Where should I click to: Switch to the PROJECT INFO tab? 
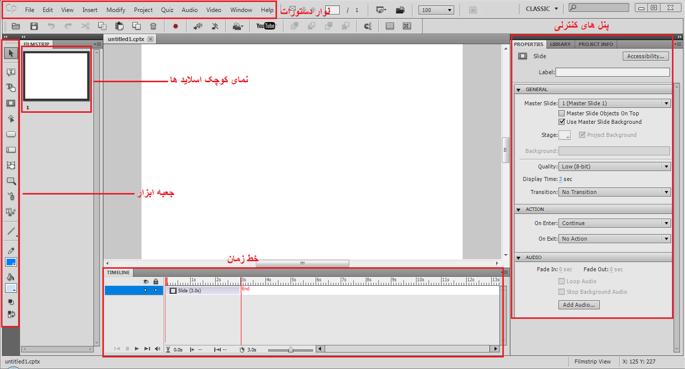pyautogui.click(x=596, y=44)
